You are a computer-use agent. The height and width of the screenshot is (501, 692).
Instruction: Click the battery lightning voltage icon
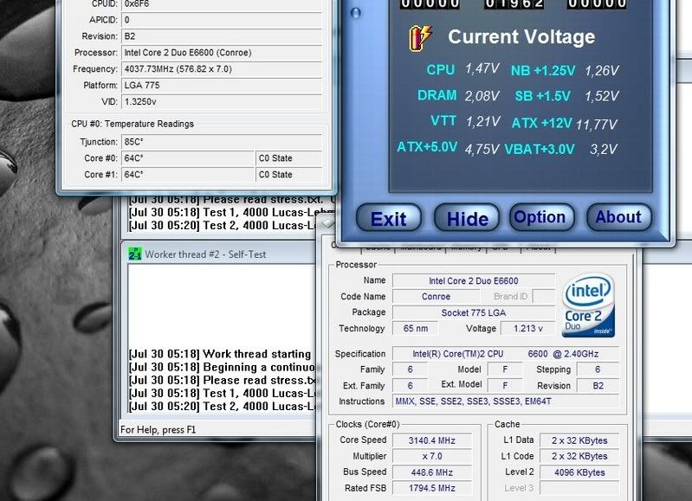pos(421,37)
